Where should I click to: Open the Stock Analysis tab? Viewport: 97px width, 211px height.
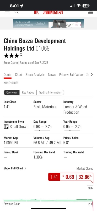[35, 75]
